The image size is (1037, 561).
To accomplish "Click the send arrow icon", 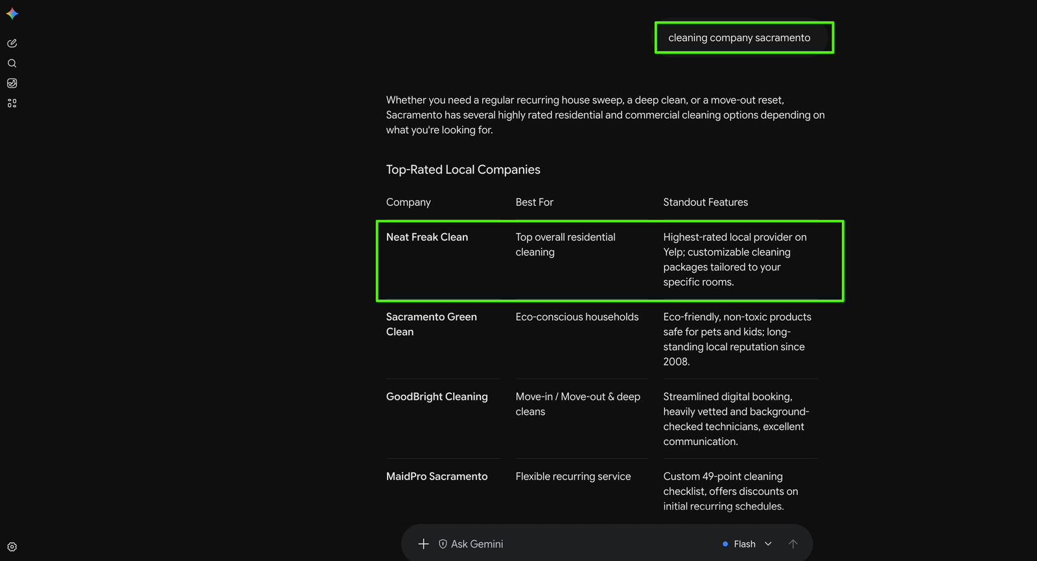I will 793,544.
